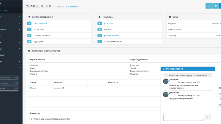Expand the sidebar menu ending in 'нення'
The image size is (221, 124).
tap(11, 29)
